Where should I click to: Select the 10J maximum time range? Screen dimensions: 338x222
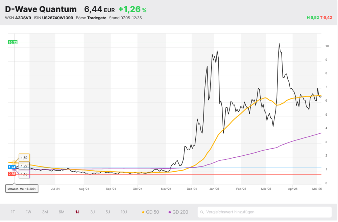click(124, 212)
